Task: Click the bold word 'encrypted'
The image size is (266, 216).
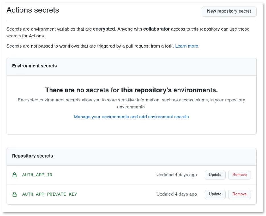Action: coord(104,29)
